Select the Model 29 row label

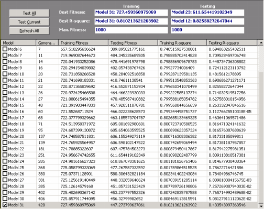tap(16, 192)
